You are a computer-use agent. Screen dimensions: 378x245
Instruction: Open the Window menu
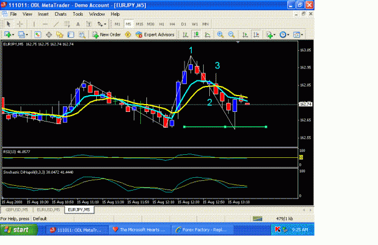click(x=97, y=15)
